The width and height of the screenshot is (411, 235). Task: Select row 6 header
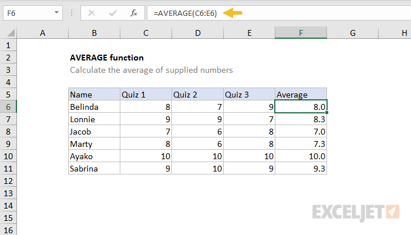8,107
